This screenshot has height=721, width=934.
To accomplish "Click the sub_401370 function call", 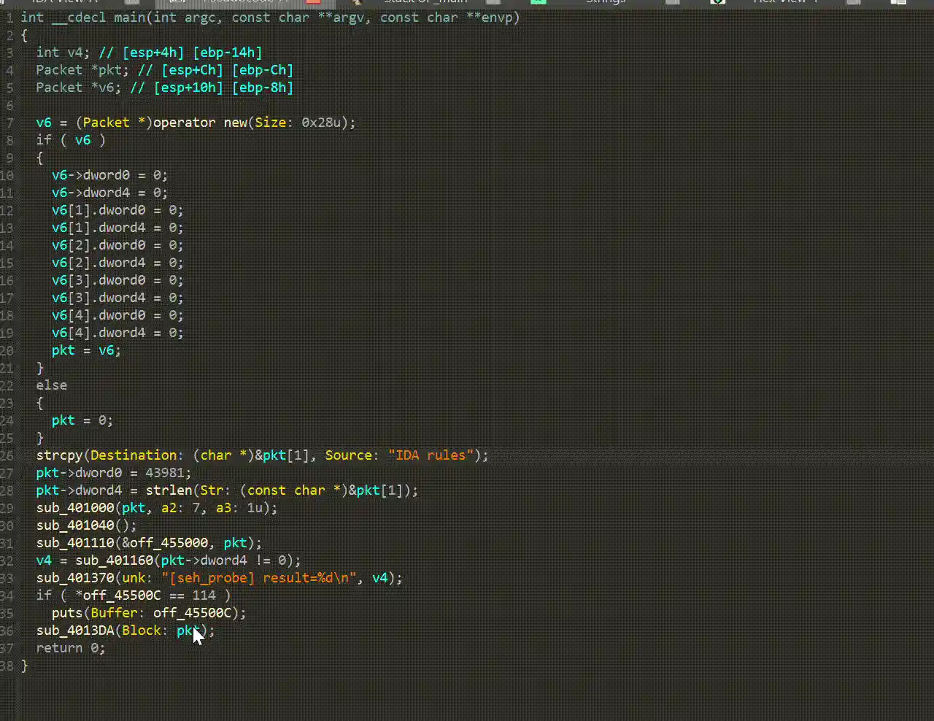I will click(75, 578).
